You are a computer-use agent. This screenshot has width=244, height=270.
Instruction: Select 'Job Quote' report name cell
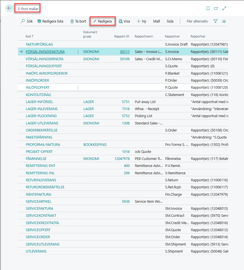[x=143, y=151]
